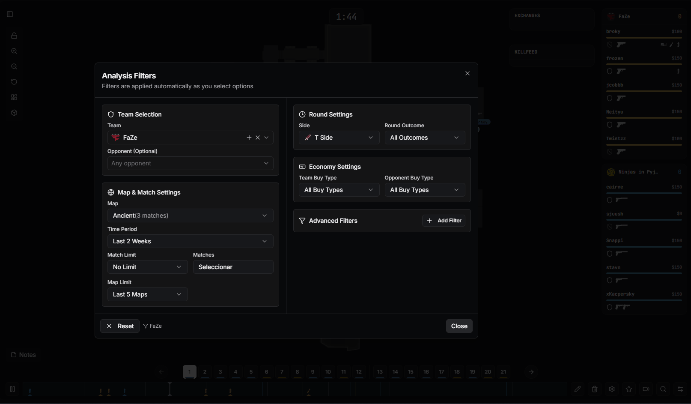
Task: Click the Add Filter button
Action: click(x=444, y=221)
